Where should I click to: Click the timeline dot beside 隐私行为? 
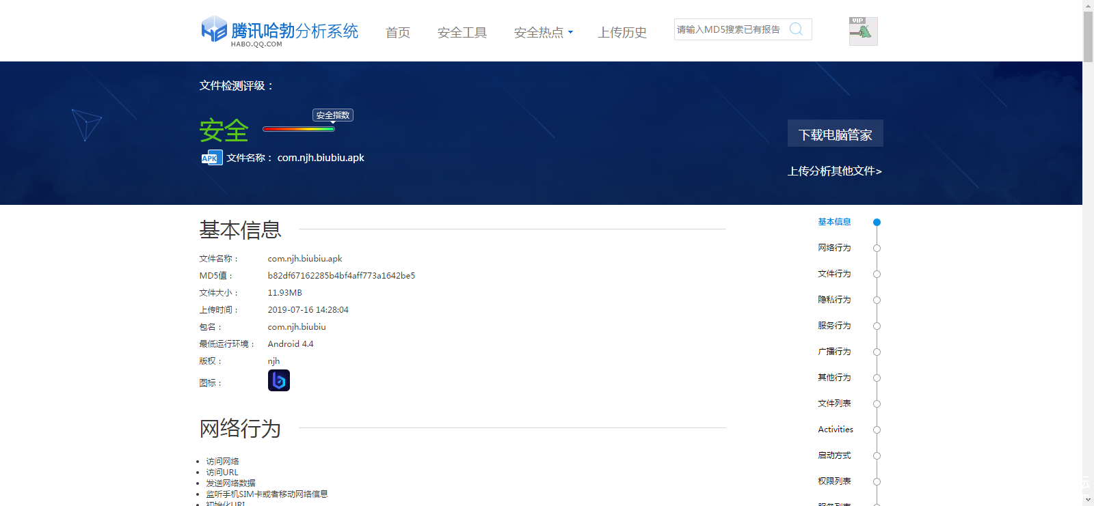877,300
